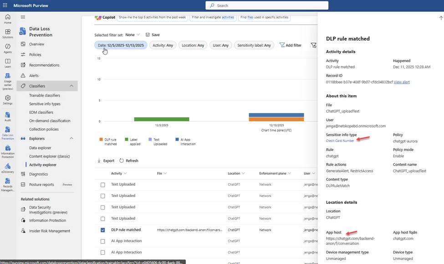444x264 pixels.
Task: Open Settings gear in left rail
Action: [x=8, y=98]
